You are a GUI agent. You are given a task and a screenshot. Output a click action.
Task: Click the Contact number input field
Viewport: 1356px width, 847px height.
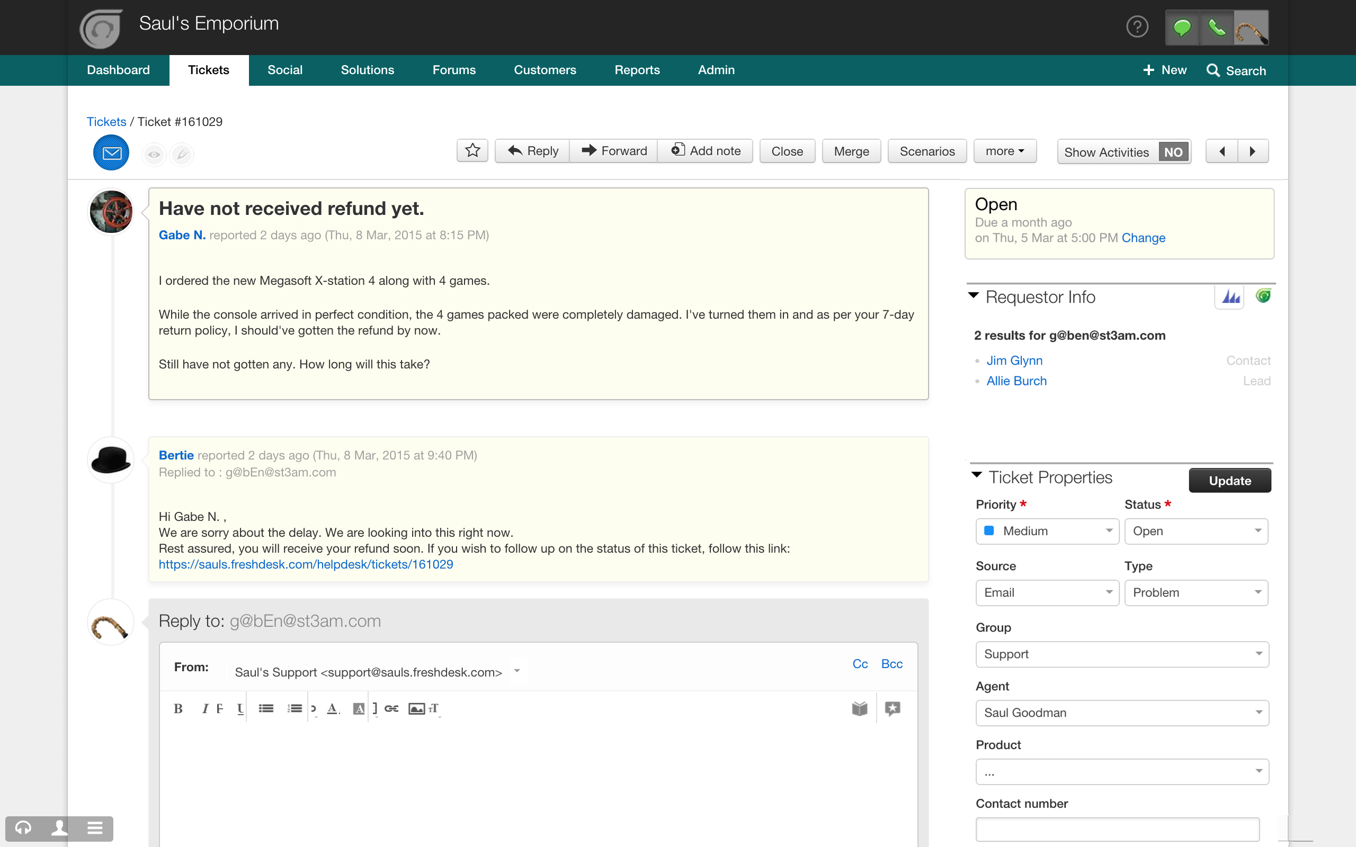(x=1117, y=829)
